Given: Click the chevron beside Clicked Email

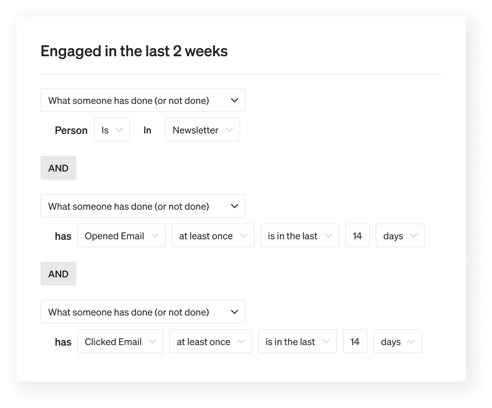Looking at the screenshot, I should (153, 341).
